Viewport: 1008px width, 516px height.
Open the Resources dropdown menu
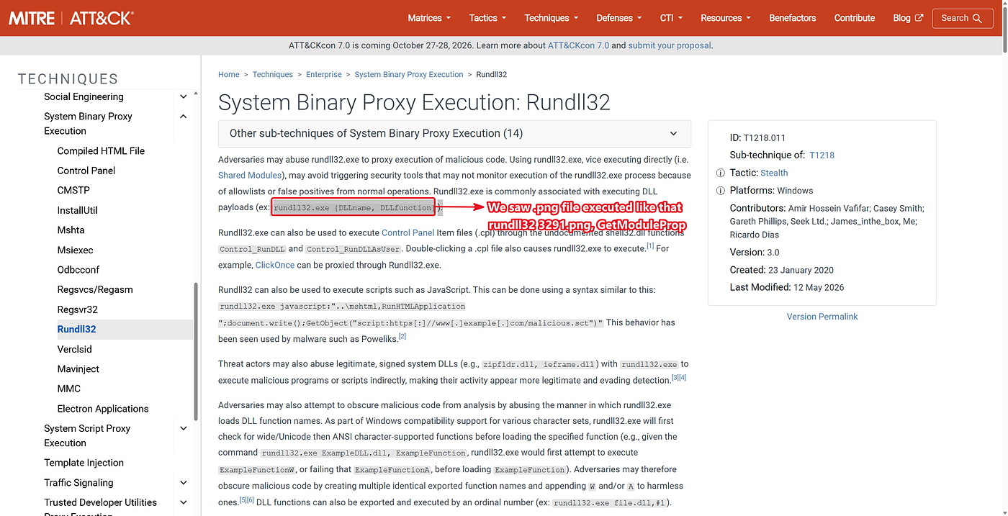[725, 18]
